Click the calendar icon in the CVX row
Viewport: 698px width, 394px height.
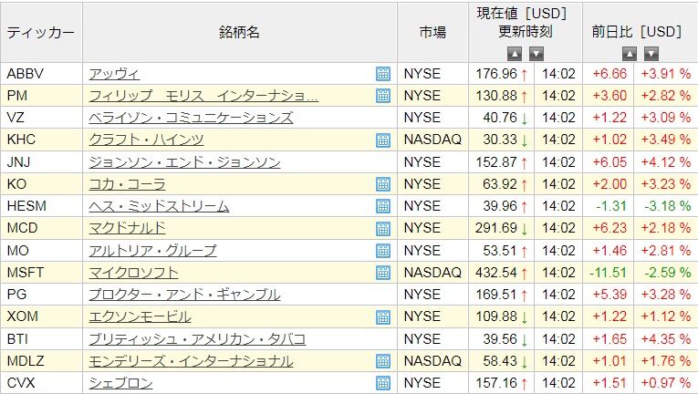383,383
